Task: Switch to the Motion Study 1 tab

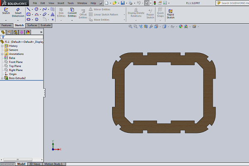Action: click(x=54, y=164)
